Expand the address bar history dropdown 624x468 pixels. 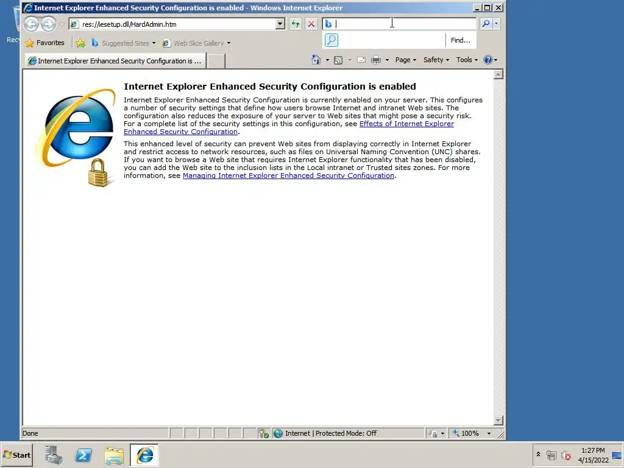point(280,24)
